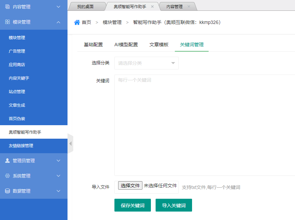Click the 保存关键词 button
Screen dimensions: 295x220
click(x=133, y=205)
